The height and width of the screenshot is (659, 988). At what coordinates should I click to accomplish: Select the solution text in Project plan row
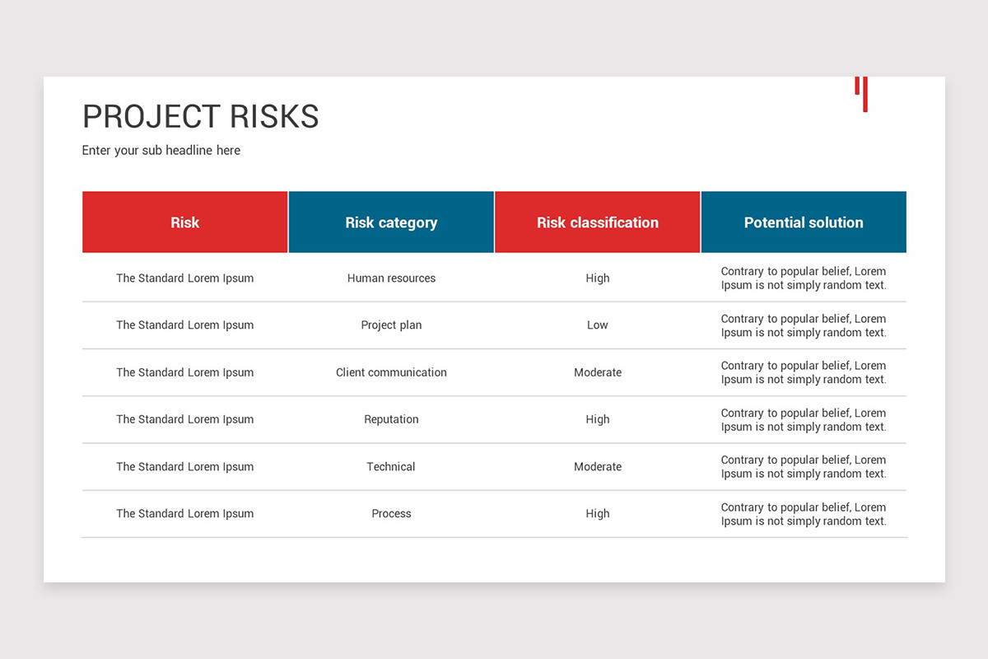[804, 325]
